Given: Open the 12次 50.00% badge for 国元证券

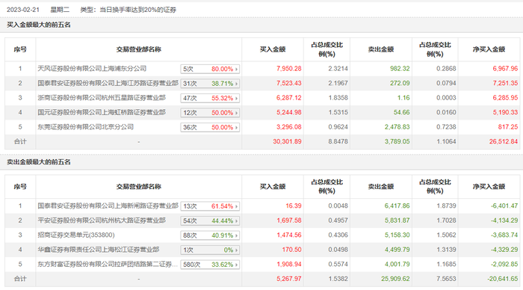Looking at the screenshot, I should pyautogui.click(x=210, y=113).
